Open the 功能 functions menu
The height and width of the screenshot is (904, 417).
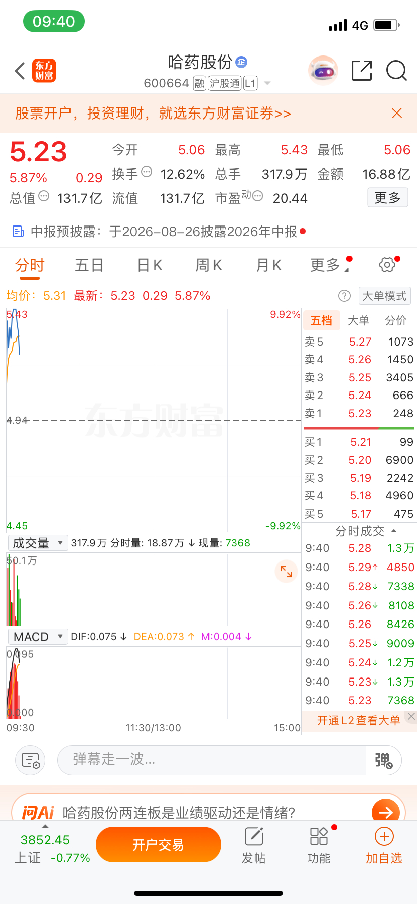[319, 845]
